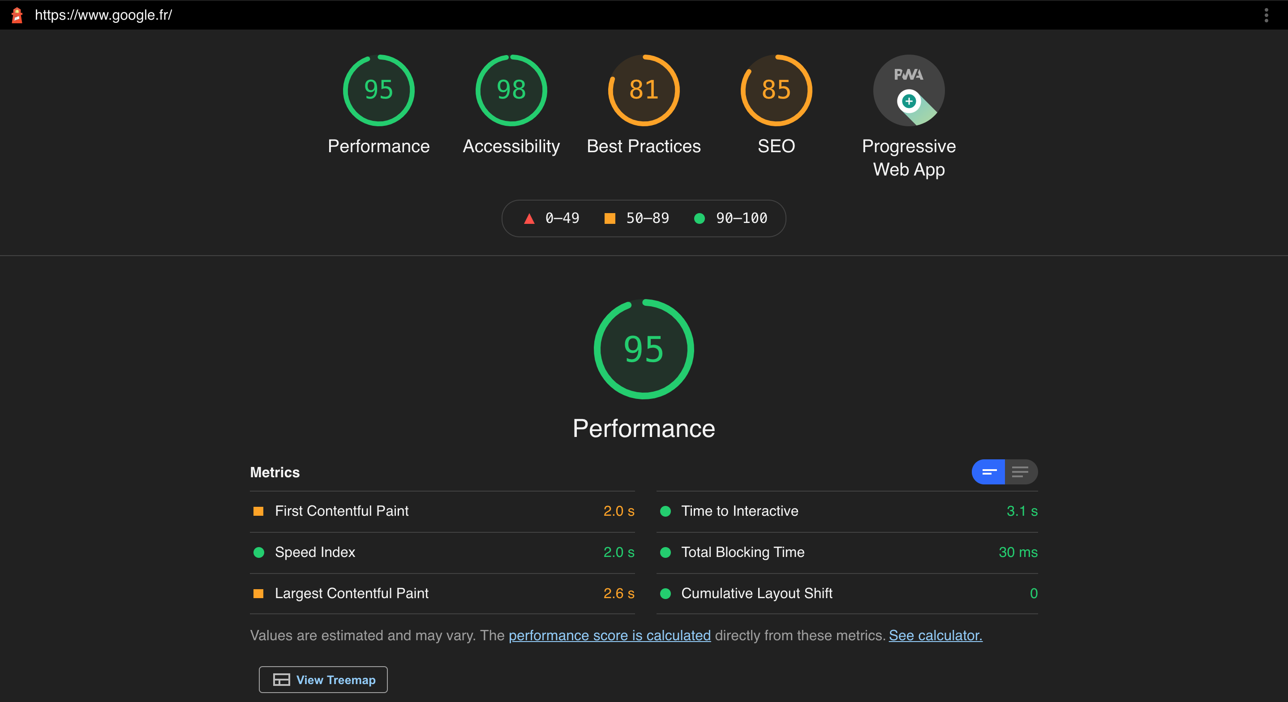Click the Metrics section heading

(275, 472)
